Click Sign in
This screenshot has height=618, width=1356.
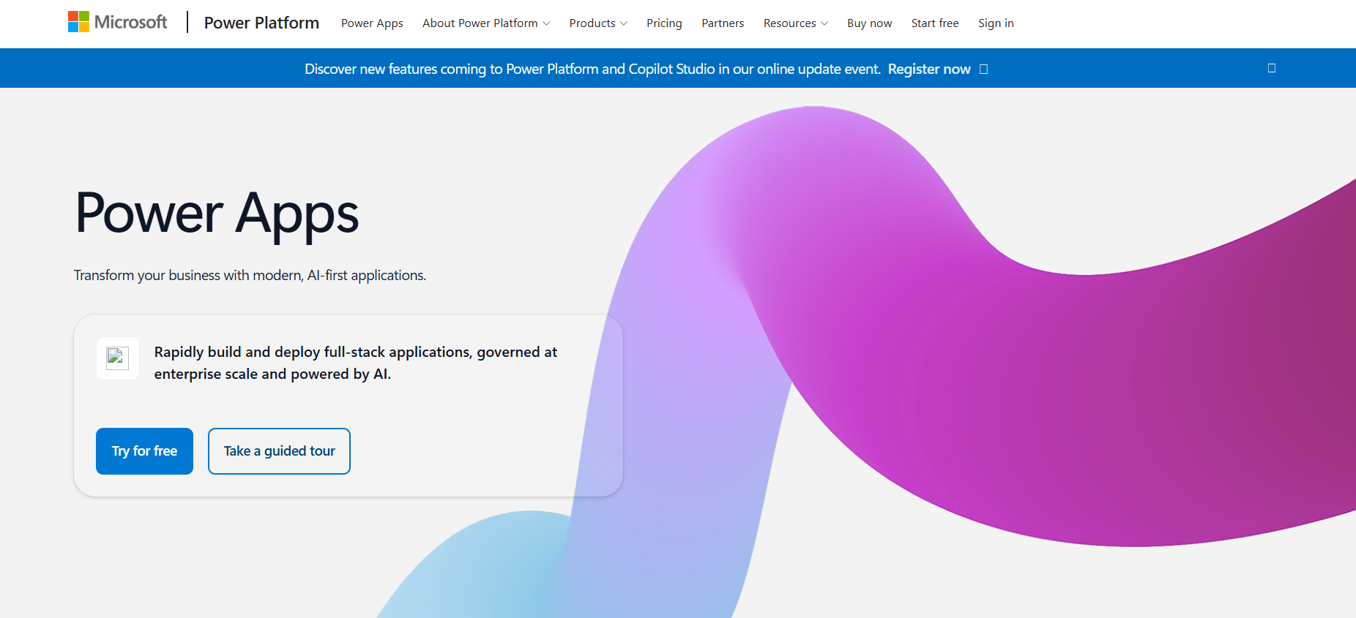coord(996,23)
